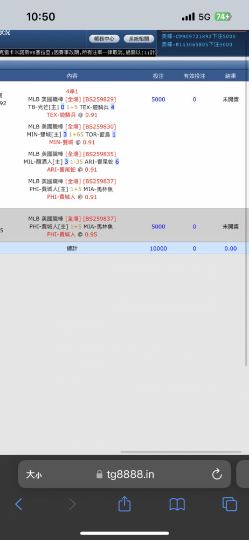Open the bookmarks book icon
This screenshot has height=540, width=249.
click(x=177, y=504)
